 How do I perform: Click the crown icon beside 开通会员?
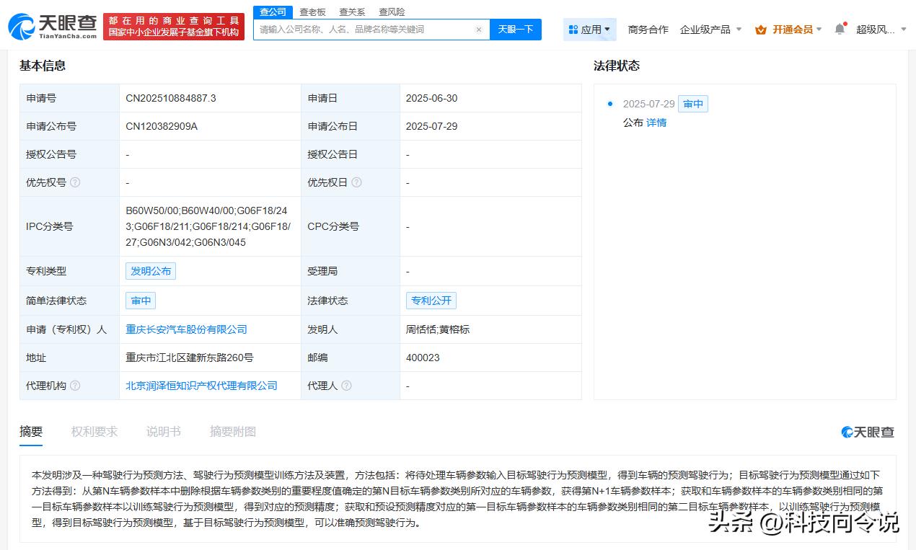pyautogui.click(x=761, y=30)
